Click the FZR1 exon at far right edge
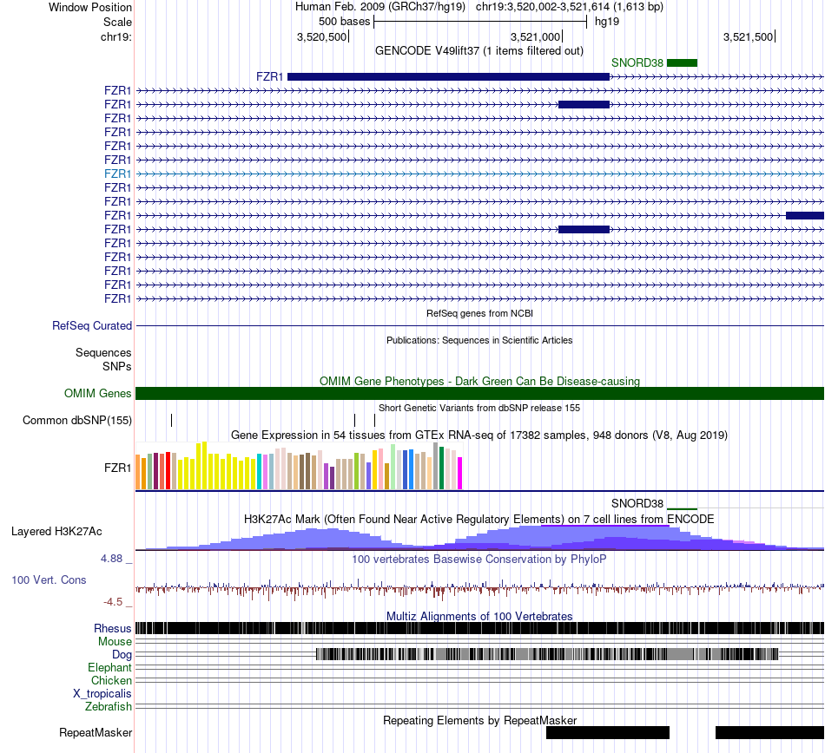825x753 pixels. point(805,215)
